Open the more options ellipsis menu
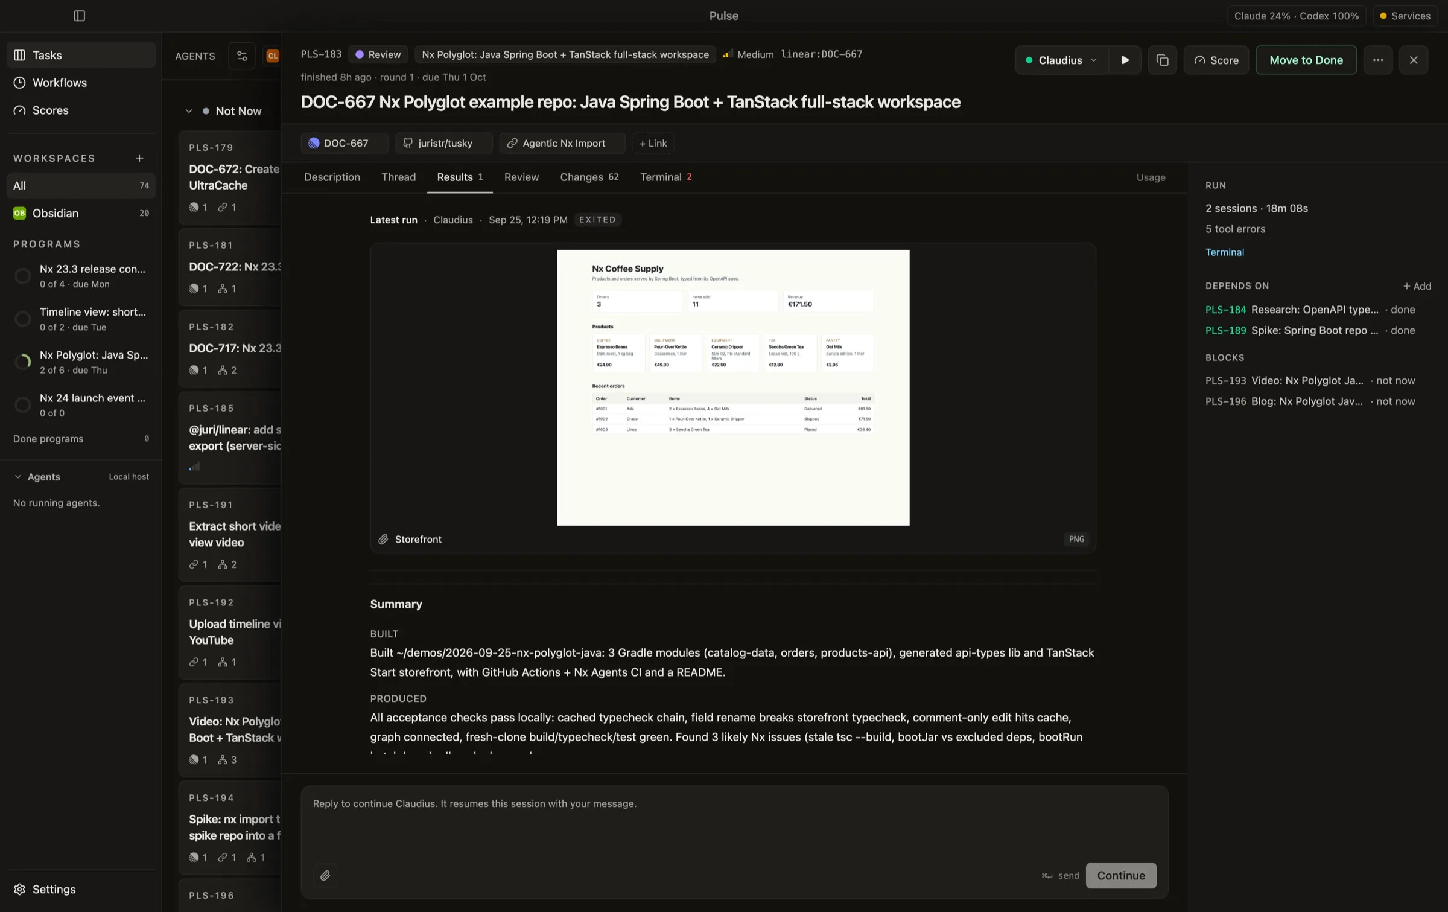This screenshot has width=1448, height=912. (1377, 60)
